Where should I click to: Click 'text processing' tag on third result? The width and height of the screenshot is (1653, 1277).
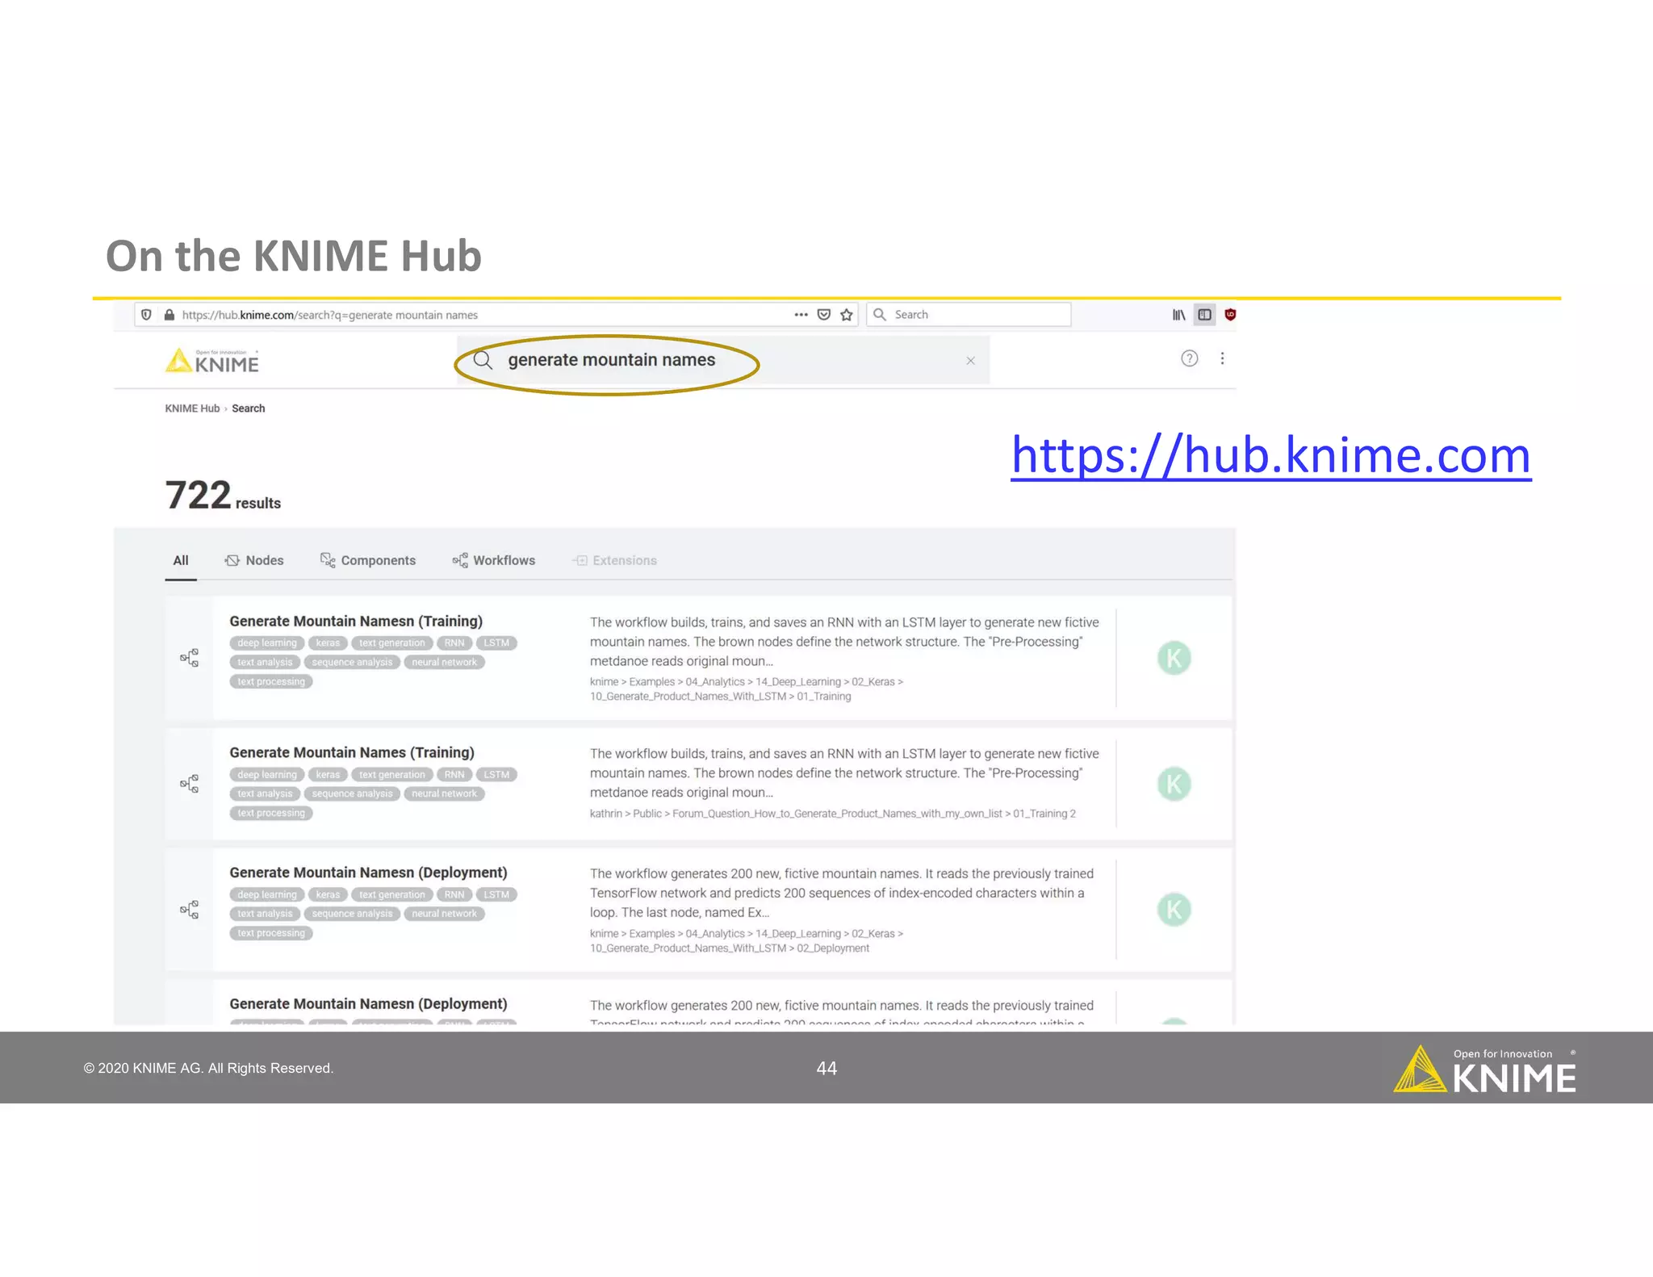[x=271, y=934]
